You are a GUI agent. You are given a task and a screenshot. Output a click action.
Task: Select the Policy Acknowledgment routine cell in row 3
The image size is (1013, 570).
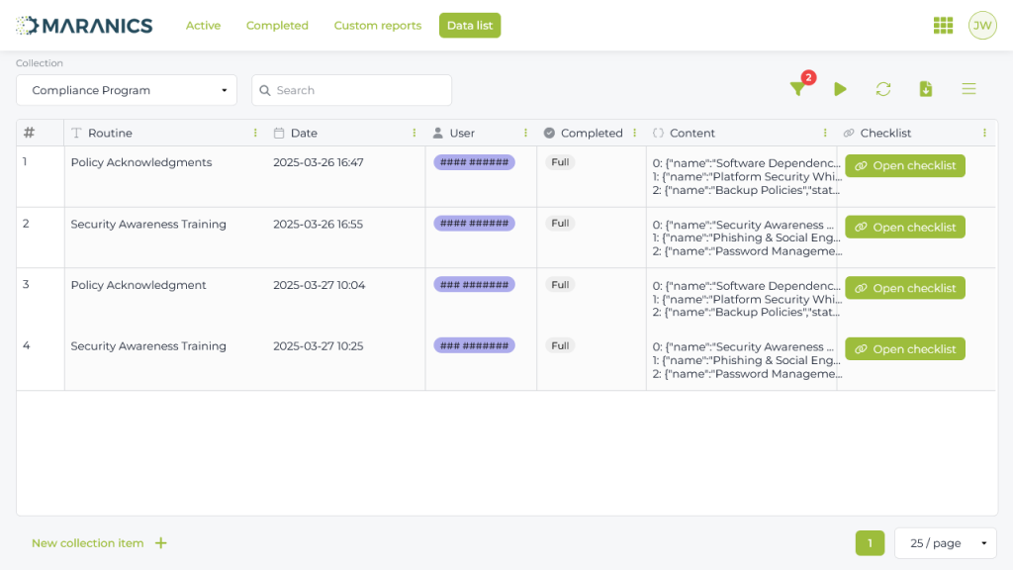[x=138, y=285]
